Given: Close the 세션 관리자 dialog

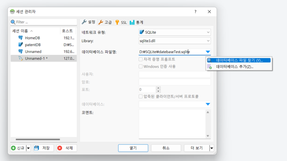Looking at the screenshot, I should tap(209, 11).
